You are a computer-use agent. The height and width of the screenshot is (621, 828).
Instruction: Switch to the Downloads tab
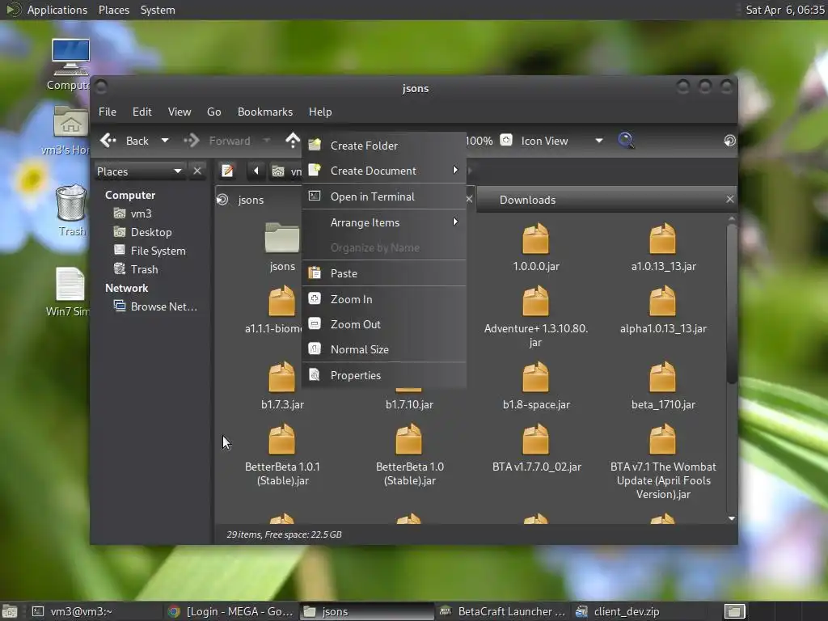527,200
